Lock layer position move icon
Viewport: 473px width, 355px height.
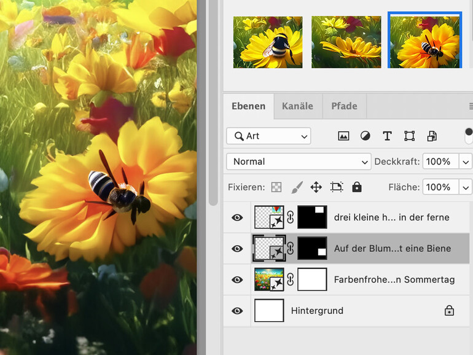[316, 187]
